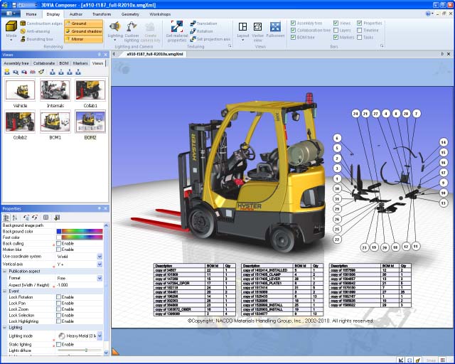Uncheck the Assembly tree bar checkbox
The height and width of the screenshot is (364, 455).
pyautogui.click(x=293, y=23)
